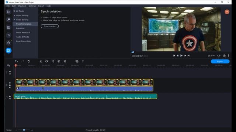Click the 00:00:02 timecode display
The width and height of the screenshot is (236, 132).
coord(140,56)
